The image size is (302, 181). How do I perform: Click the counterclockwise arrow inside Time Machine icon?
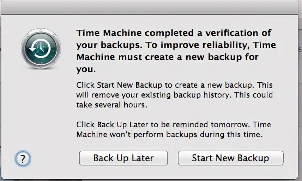[40, 48]
